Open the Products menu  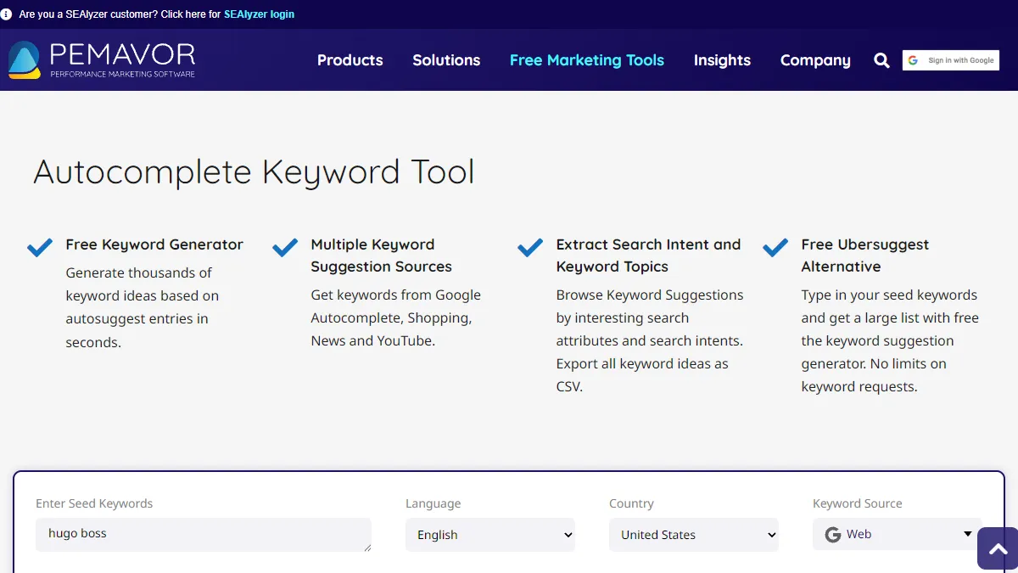click(x=350, y=60)
